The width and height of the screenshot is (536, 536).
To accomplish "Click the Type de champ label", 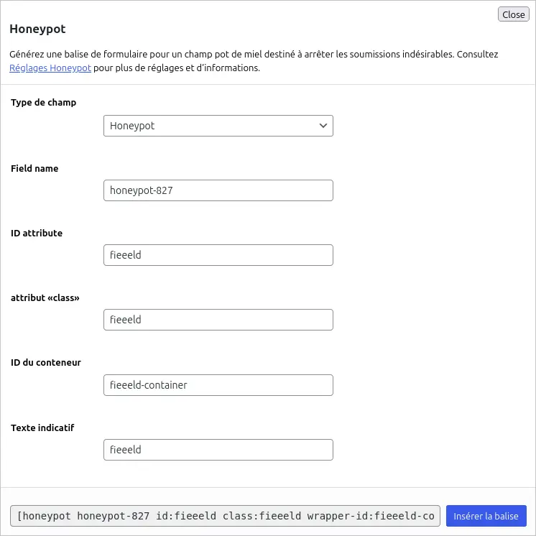I will pyautogui.click(x=44, y=103).
